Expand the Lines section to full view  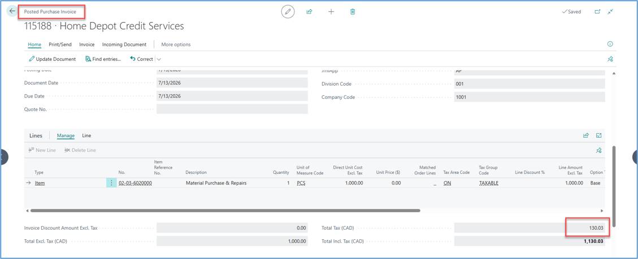598,135
